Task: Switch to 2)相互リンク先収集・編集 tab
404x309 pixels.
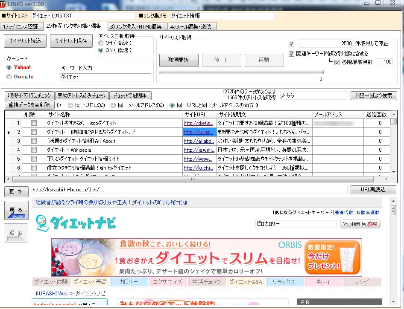Action: pos(75,26)
